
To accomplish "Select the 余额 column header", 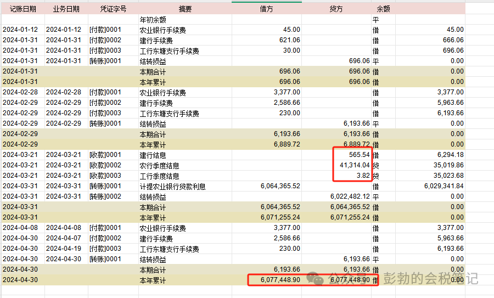I will coord(384,9).
